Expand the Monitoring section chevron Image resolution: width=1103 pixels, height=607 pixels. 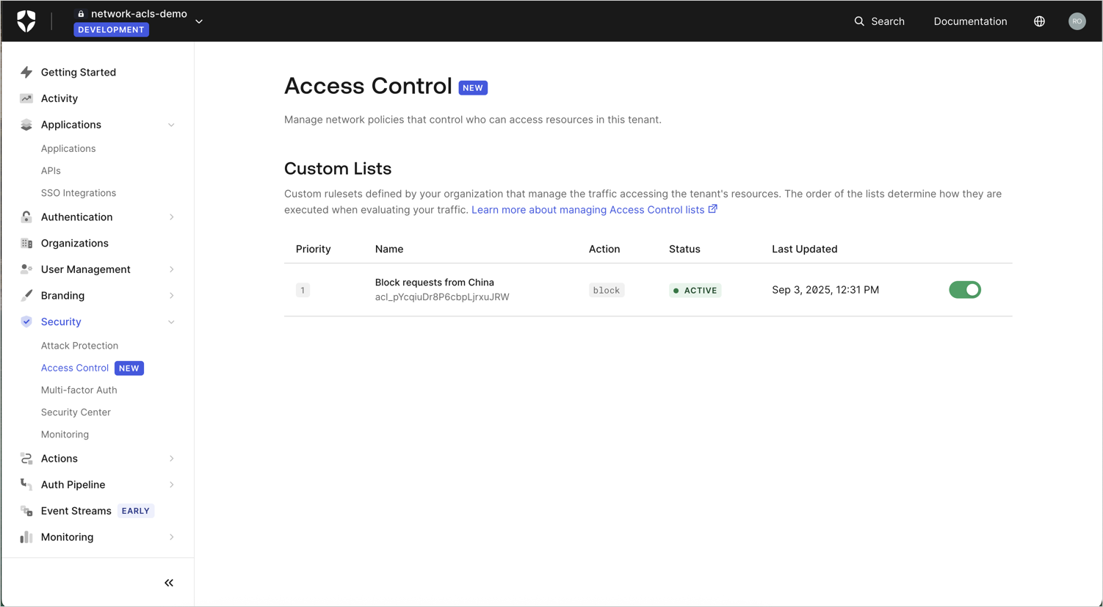171,537
